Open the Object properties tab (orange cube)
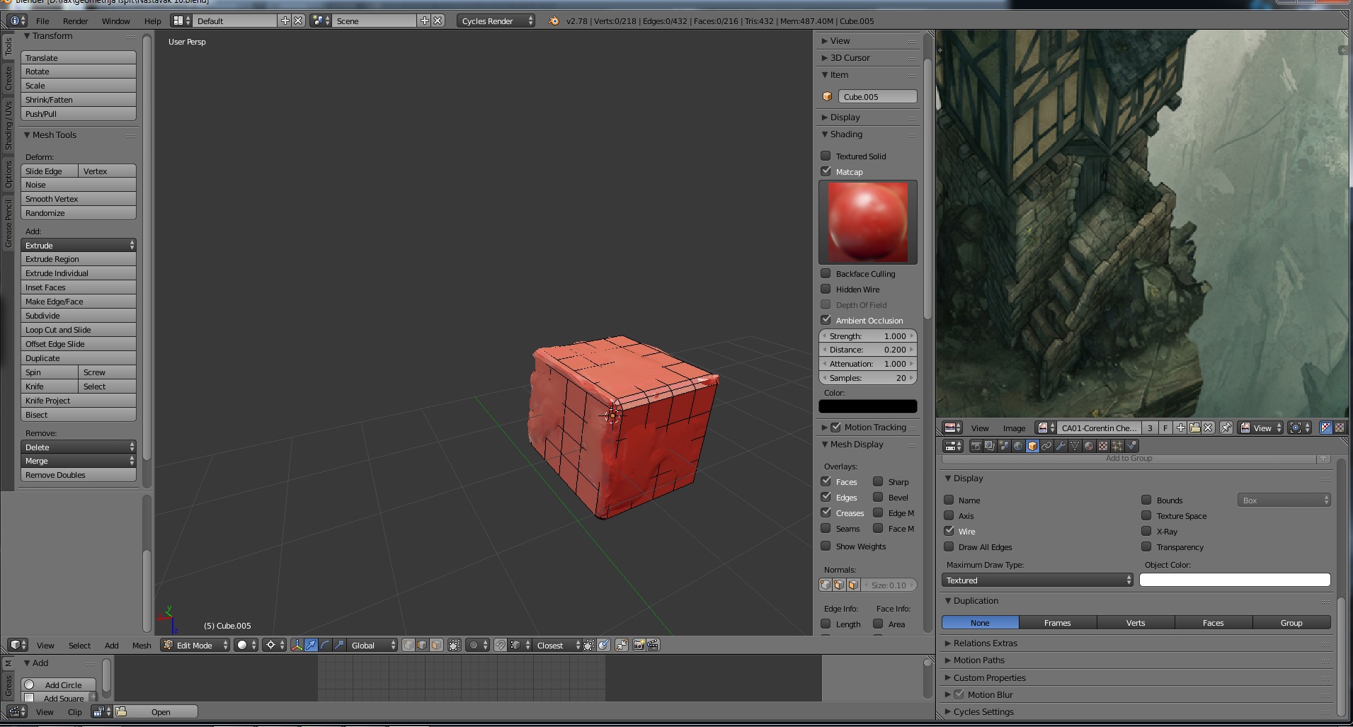 1032,446
